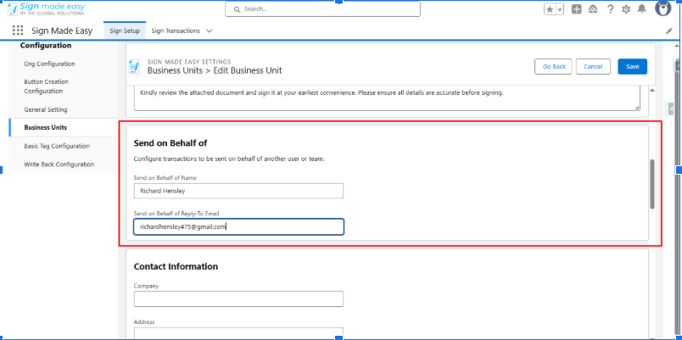Open Button Creation Configuration in the sidebar

point(46,86)
